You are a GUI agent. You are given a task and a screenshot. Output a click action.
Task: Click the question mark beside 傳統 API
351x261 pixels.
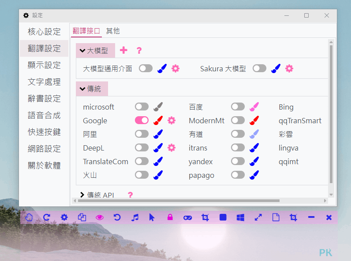click(x=130, y=195)
